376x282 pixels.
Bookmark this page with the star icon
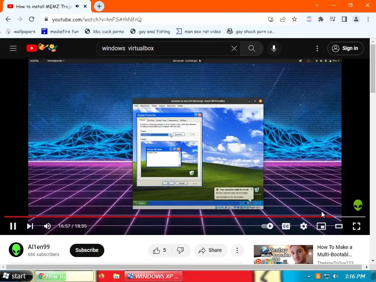(x=294, y=19)
